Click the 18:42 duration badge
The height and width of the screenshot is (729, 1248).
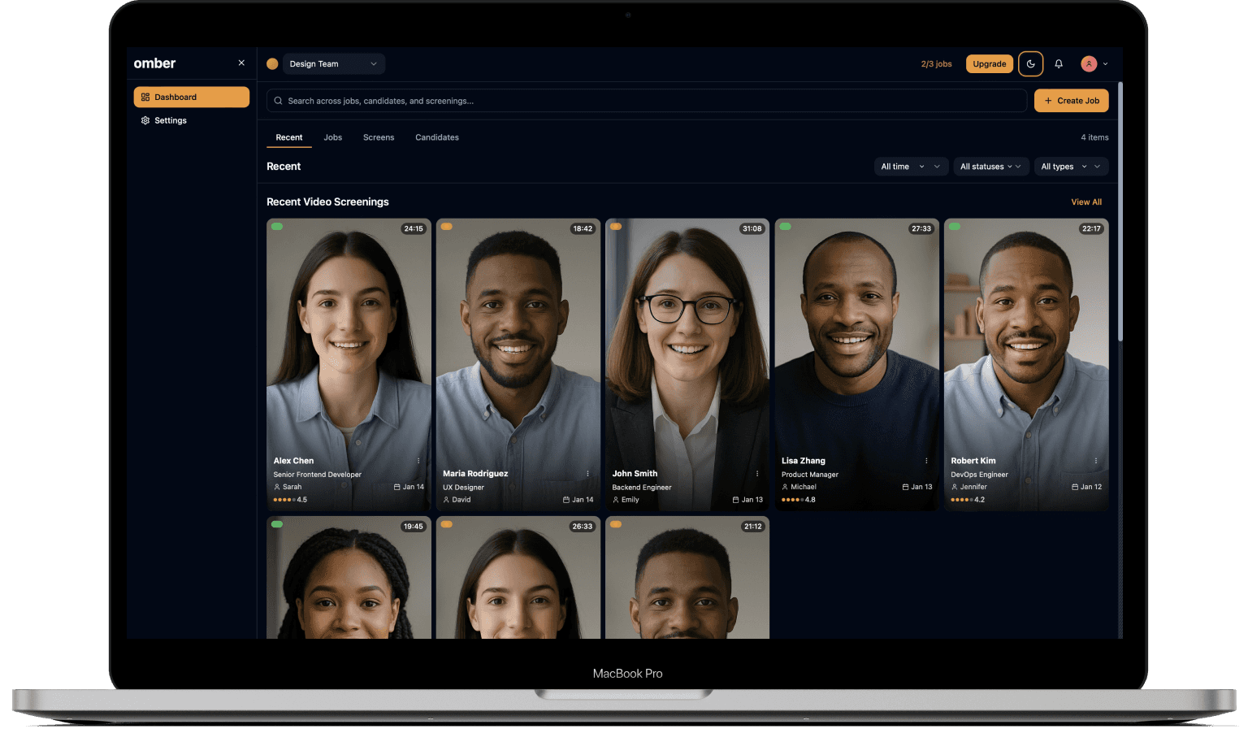(583, 229)
